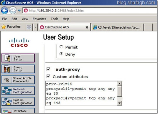Click the browser Back arrow button
This screenshot has width=158, height=114.
point(4,10)
